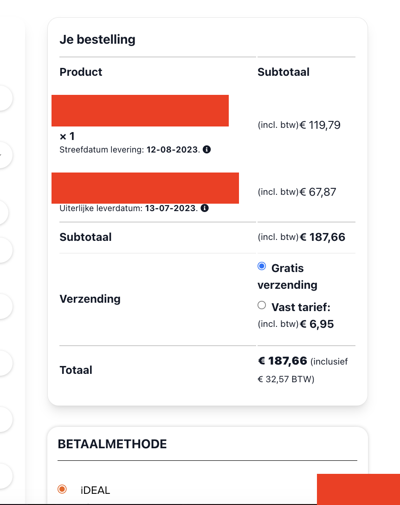Choose the Vast tarief shipping radio button
The width and height of the screenshot is (400, 505).
(x=262, y=305)
